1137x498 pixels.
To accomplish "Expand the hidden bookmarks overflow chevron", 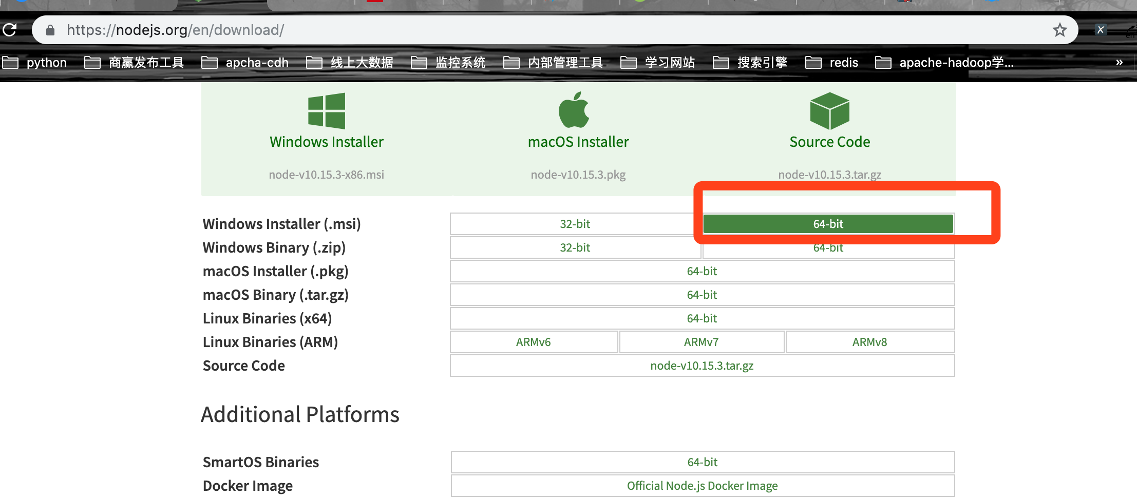I will coord(1119,62).
